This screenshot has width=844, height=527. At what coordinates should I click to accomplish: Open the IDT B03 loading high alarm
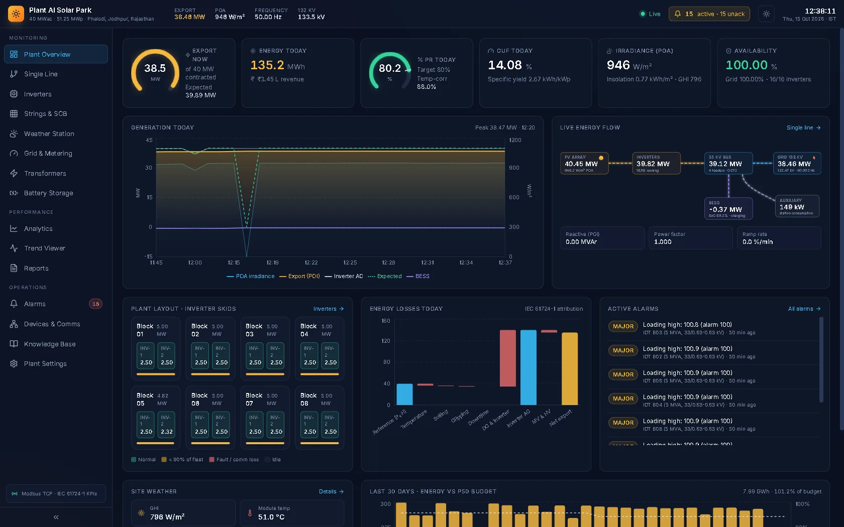[712, 328]
